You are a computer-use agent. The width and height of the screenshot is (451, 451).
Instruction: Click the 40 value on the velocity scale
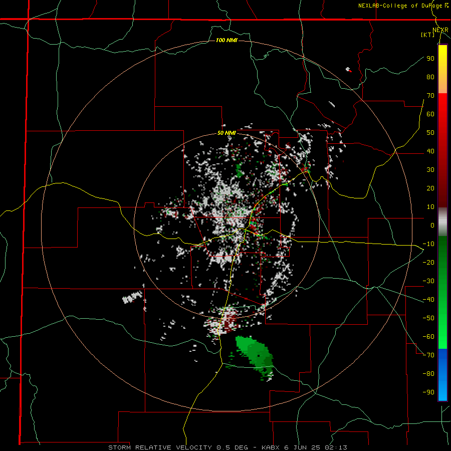click(x=430, y=151)
